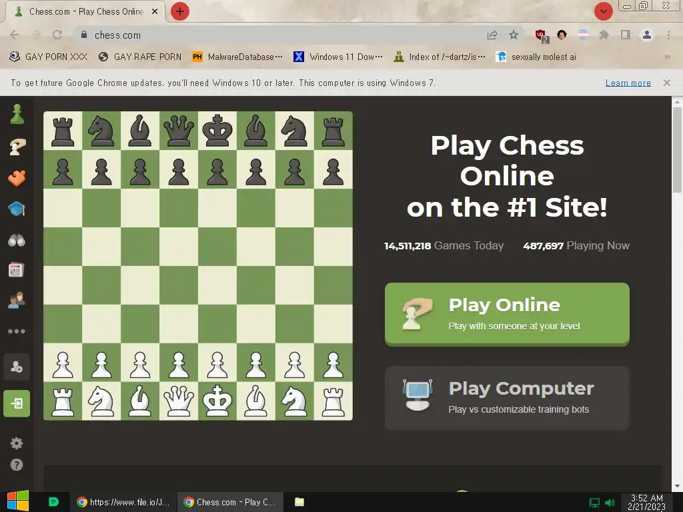683x512 pixels.
Task: Select the Chess.com - Play Chess Online tab
Action: (x=86, y=12)
